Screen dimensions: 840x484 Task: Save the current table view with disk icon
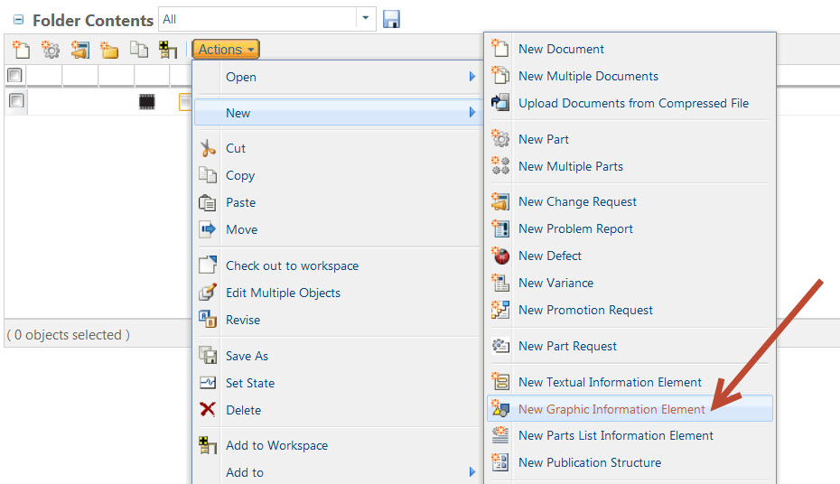(x=391, y=19)
